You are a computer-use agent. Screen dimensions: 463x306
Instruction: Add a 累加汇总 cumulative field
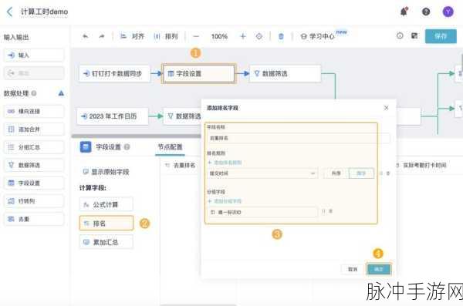click(x=106, y=242)
